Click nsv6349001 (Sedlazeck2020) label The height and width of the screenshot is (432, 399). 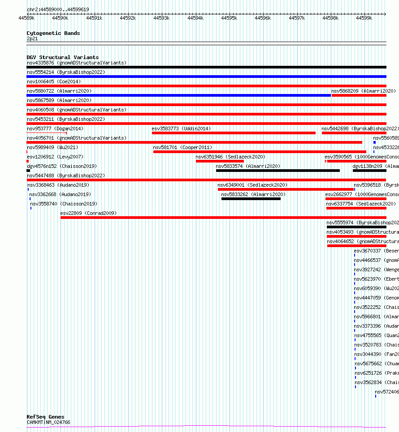(x=252, y=185)
